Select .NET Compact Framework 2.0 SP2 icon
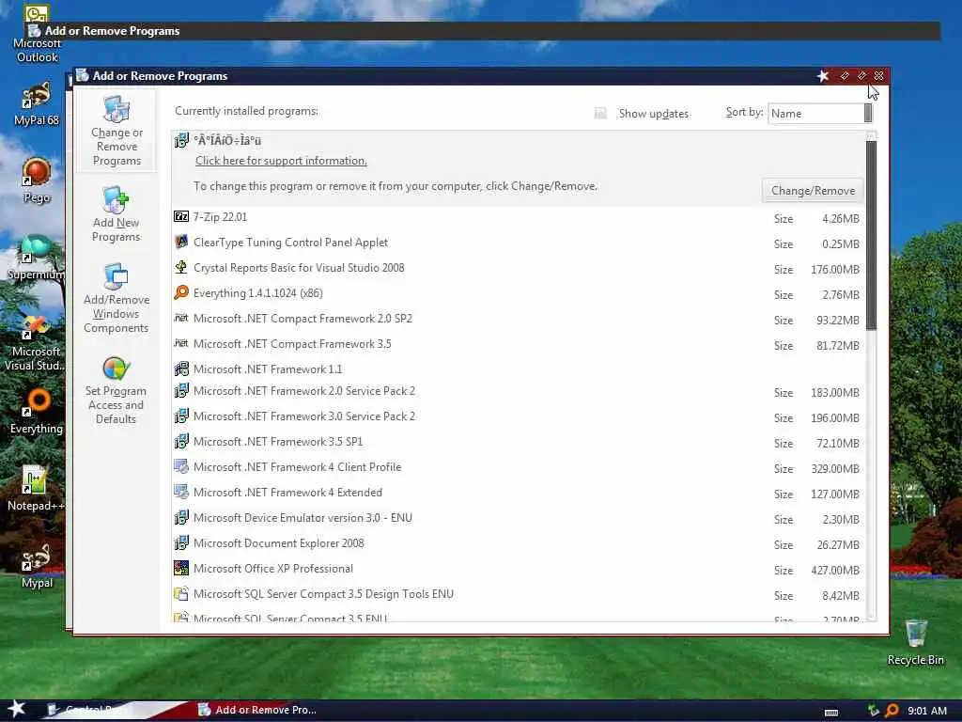The image size is (962, 722). tap(181, 318)
